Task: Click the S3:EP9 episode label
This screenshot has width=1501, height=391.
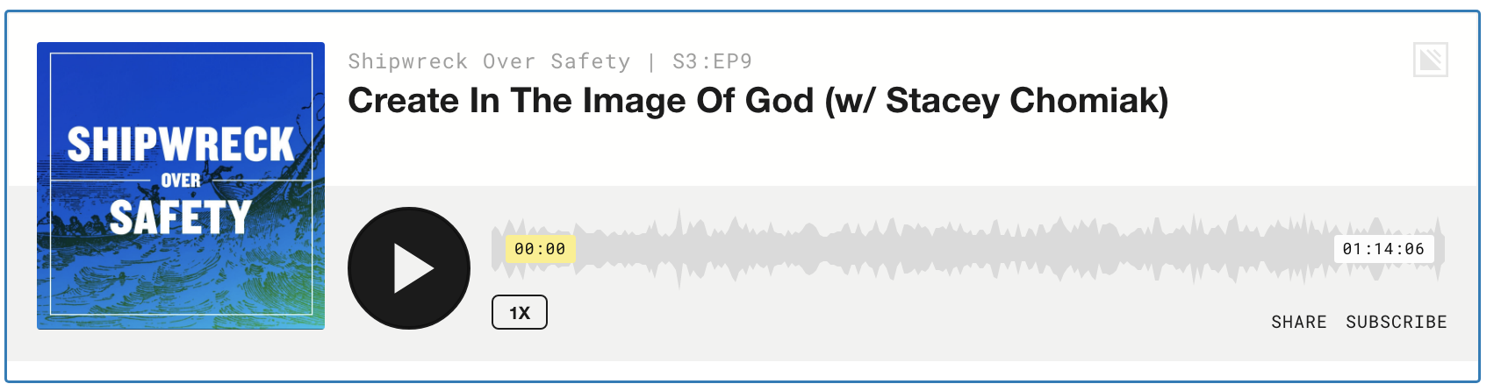Action: (712, 61)
